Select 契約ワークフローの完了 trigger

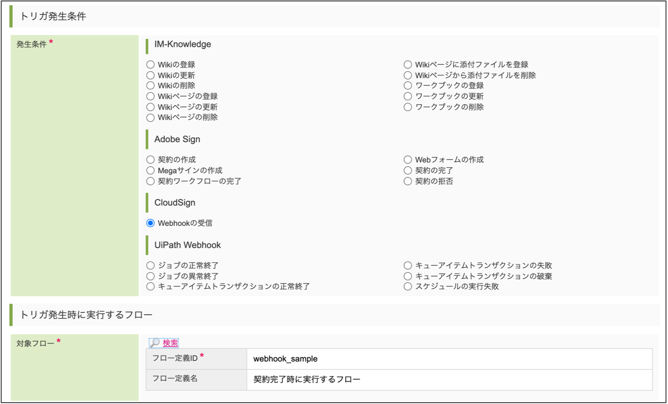pos(150,181)
